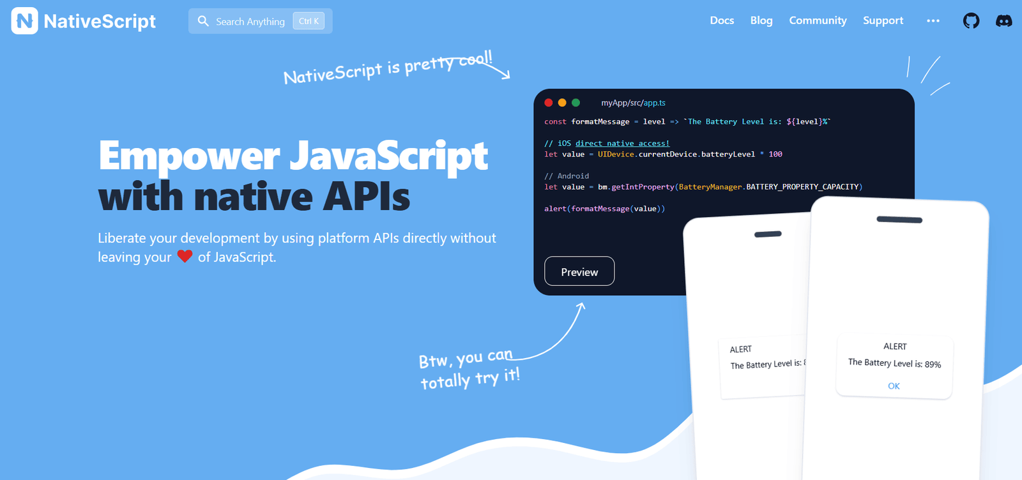This screenshot has width=1022, height=480.
Task: Click the ALERT title on the left phone
Action: (x=741, y=350)
